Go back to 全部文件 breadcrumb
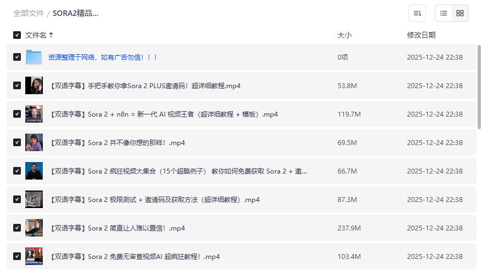Screen dimensions: 482x271 [29, 13]
